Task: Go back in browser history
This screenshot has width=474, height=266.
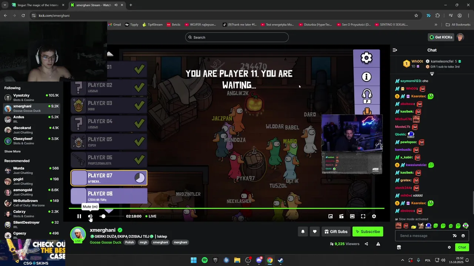Action: [5, 16]
